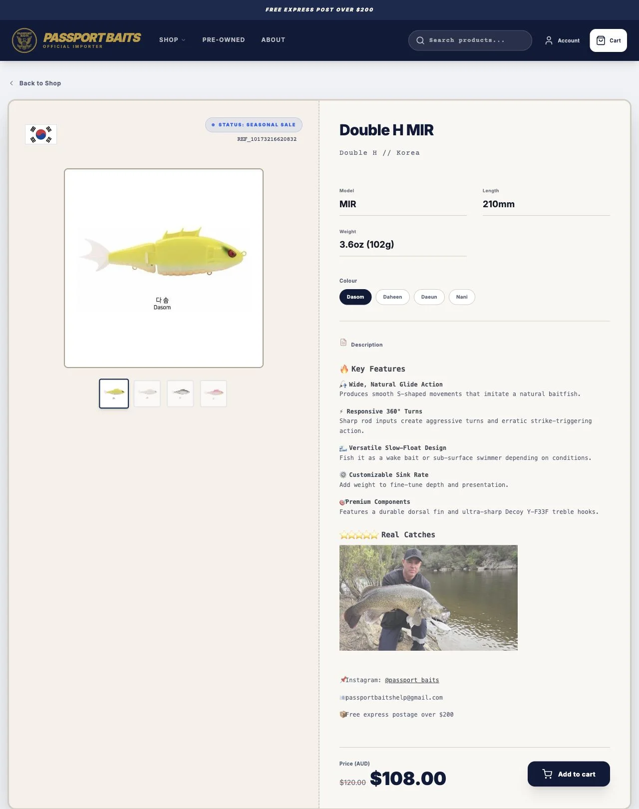Open the Real Catches fish photo

(x=428, y=598)
